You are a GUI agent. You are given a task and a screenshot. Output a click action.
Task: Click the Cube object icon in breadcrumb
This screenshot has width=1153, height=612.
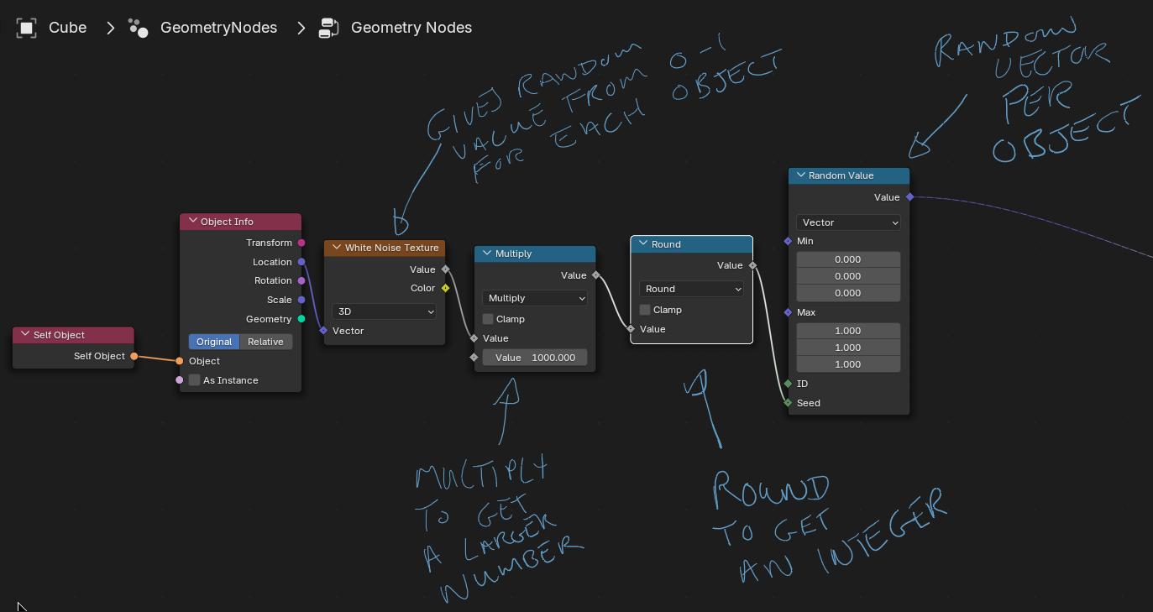coord(26,28)
